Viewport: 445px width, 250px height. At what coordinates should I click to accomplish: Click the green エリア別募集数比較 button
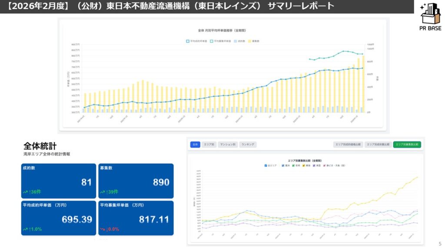[407, 145]
